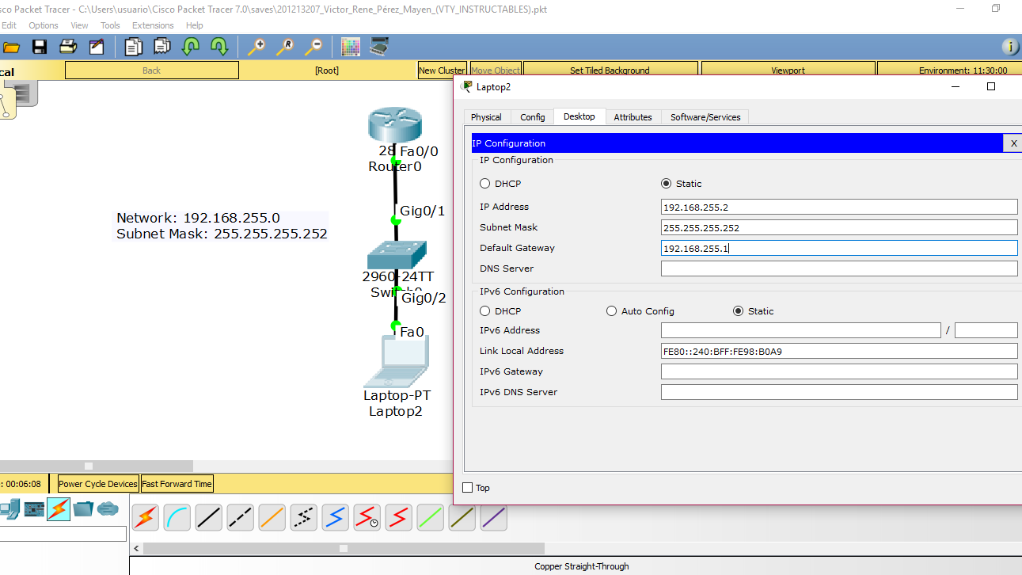Select the IPv6 DHCP radio button

pos(485,311)
